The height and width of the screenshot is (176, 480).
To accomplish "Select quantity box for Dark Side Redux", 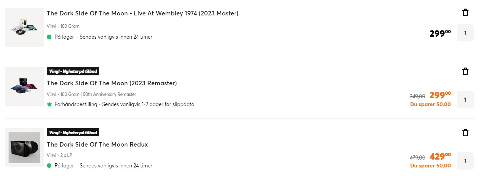I will tap(465, 161).
